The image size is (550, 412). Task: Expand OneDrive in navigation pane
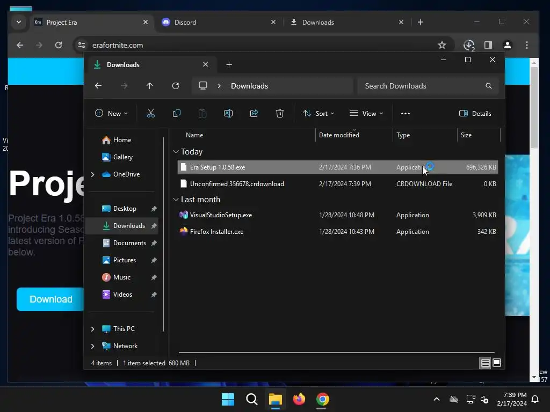[92, 174]
